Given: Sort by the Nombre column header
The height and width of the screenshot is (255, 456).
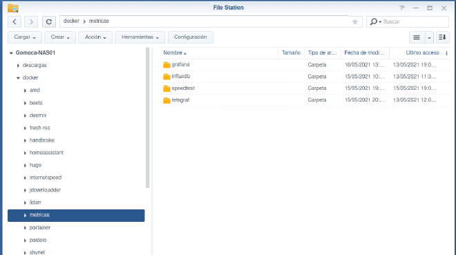Looking at the screenshot, I should point(218,53).
